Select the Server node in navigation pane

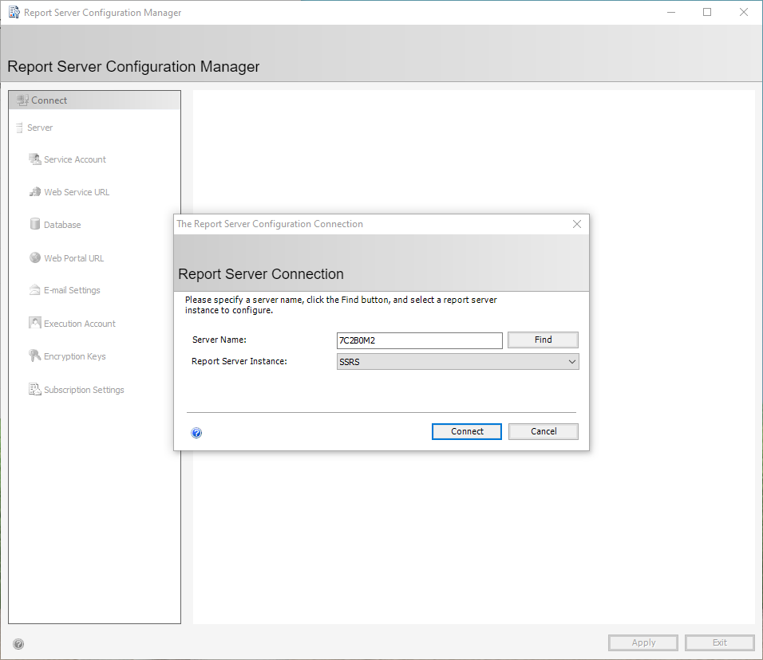tap(39, 128)
